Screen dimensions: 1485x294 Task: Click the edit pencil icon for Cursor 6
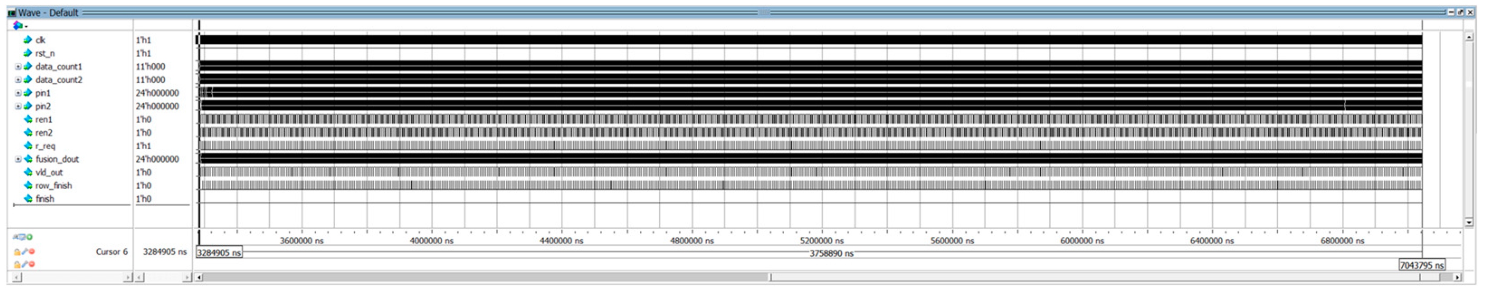click(x=25, y=252)
